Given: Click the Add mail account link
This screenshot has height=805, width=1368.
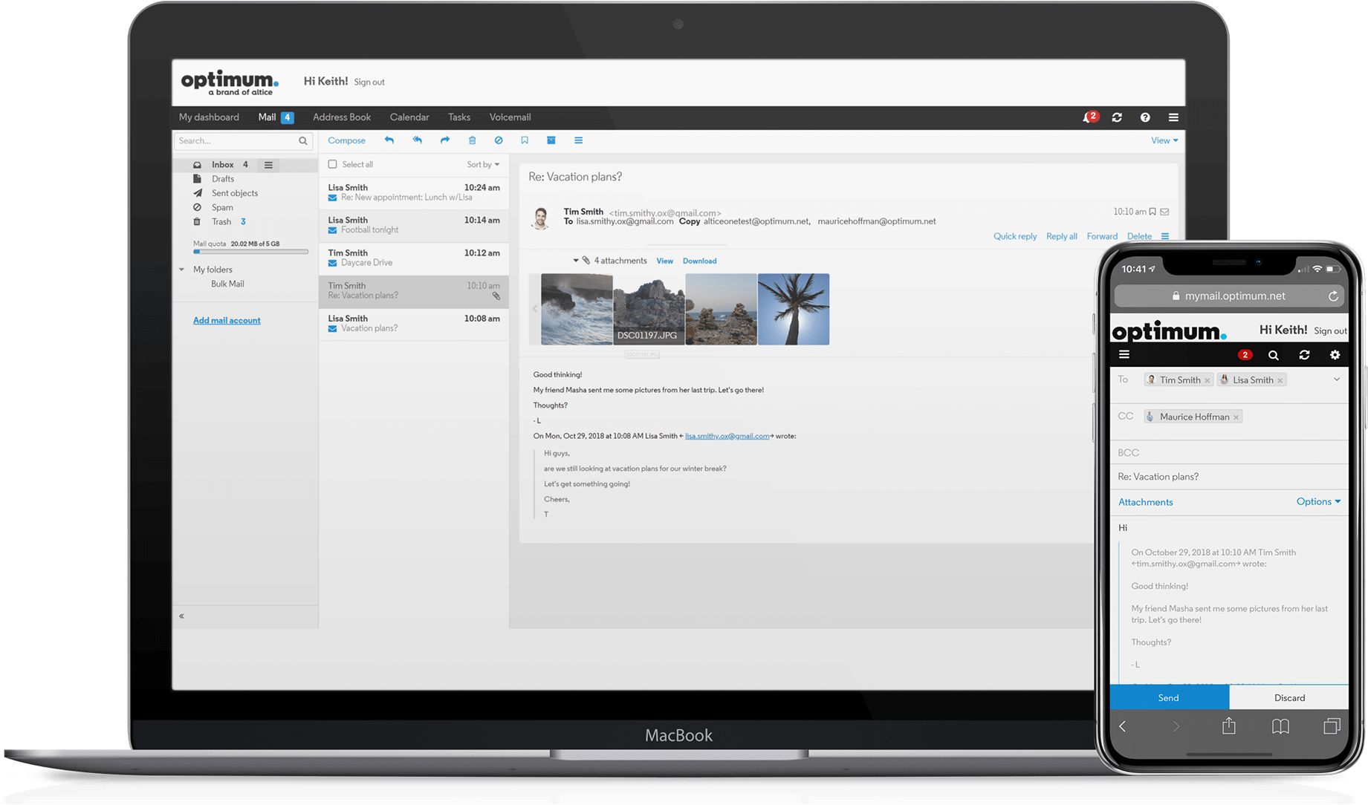Looking at the screenshot, I should pyautogui.click(x=227, y=321).
